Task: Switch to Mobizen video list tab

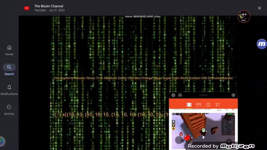Action: coord(189,104)
